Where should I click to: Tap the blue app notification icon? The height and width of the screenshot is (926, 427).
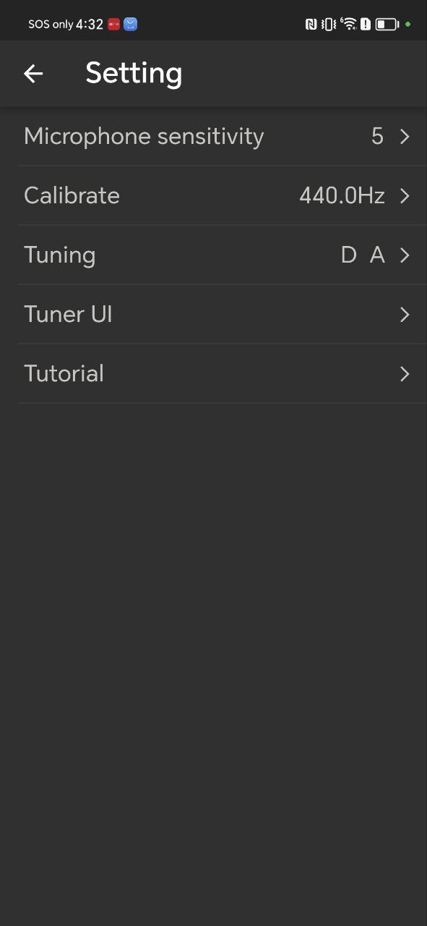click(130, 24)
